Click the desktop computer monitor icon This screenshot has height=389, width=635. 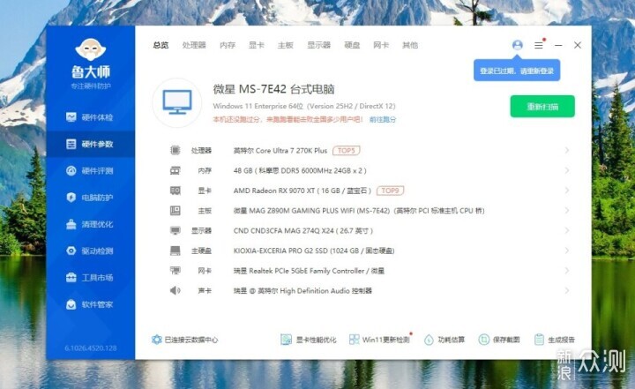(177, 102)
